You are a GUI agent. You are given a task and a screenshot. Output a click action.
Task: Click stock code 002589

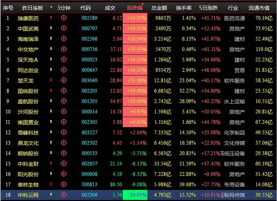pyautogui.click(x=89, y=18)
